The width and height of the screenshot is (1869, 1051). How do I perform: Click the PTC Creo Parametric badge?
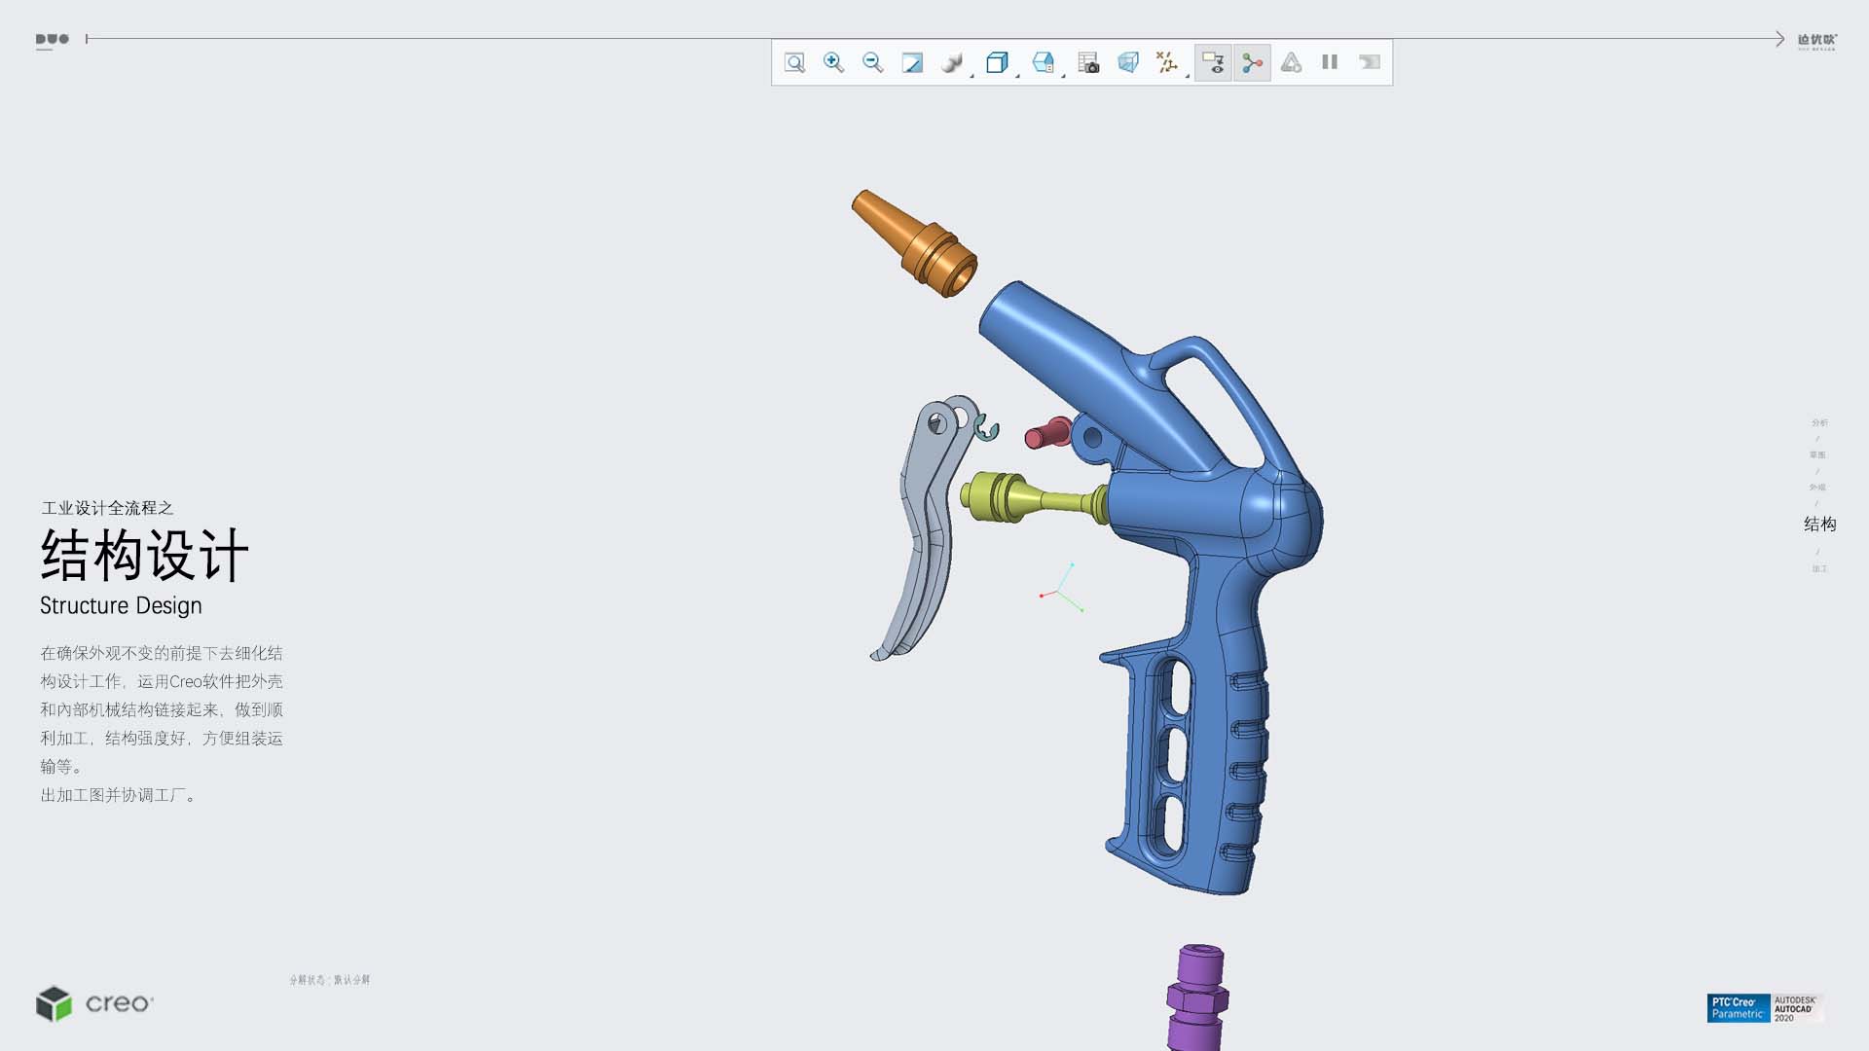click(x=1738, y=1008)
